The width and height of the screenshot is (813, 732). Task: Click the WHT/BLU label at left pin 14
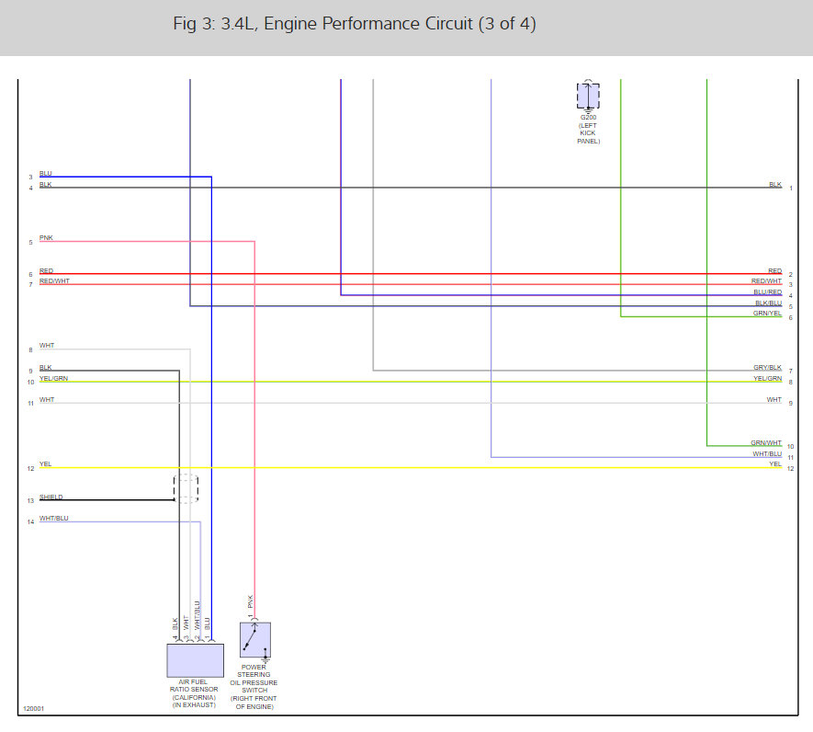pos(54,518)
